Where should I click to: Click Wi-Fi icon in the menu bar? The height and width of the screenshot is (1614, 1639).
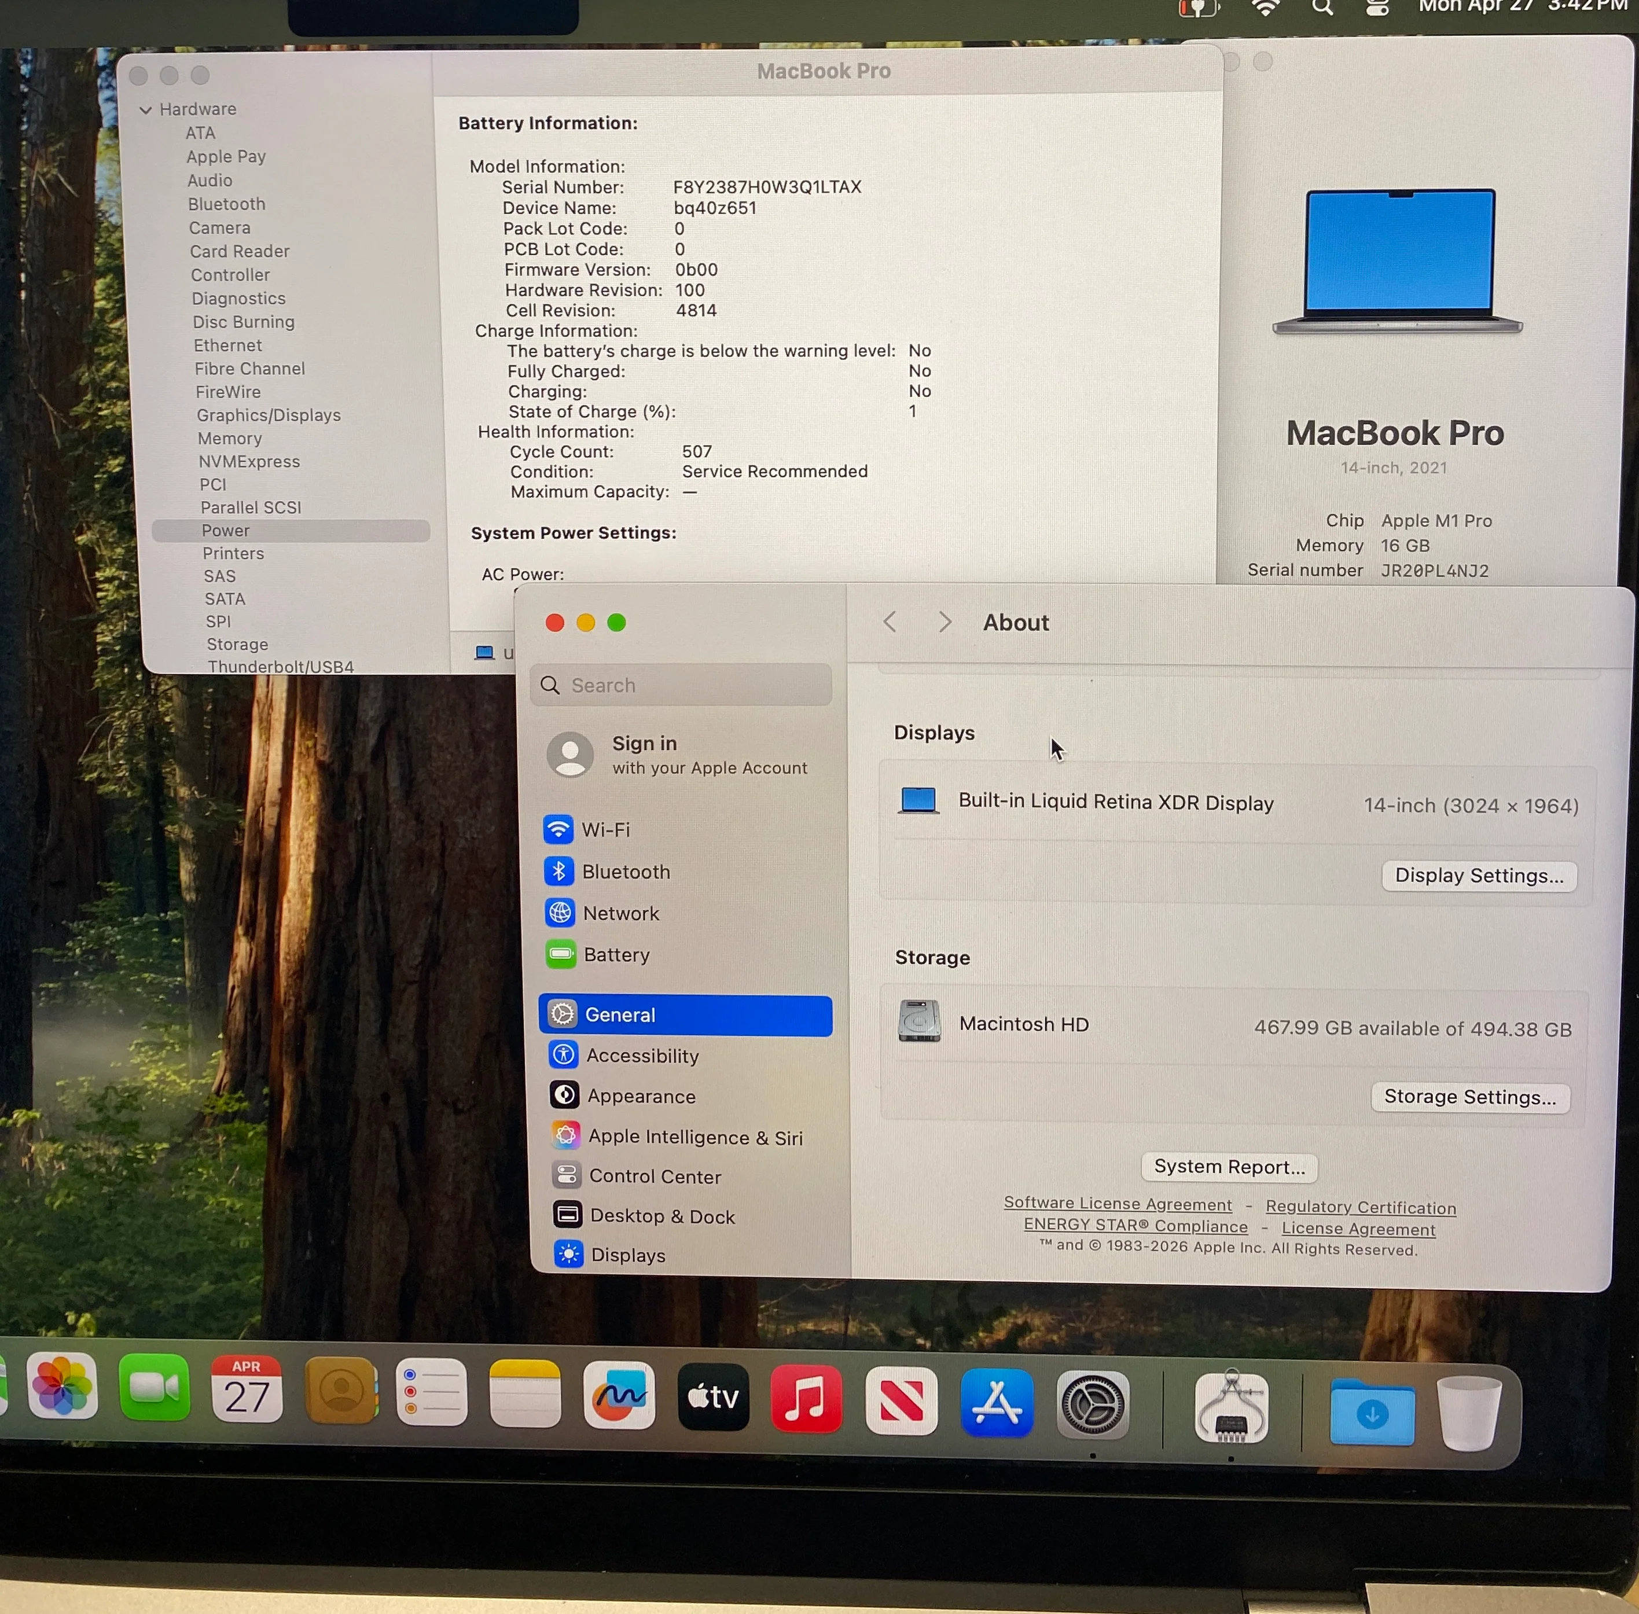(x=1266, y=8)
